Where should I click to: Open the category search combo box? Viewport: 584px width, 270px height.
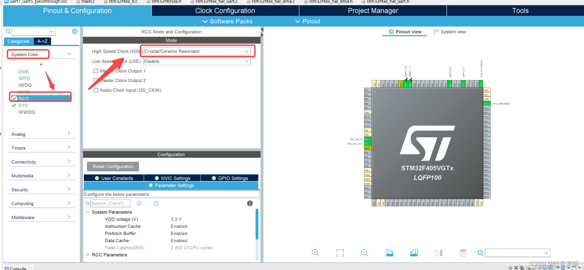coord(34,32)
